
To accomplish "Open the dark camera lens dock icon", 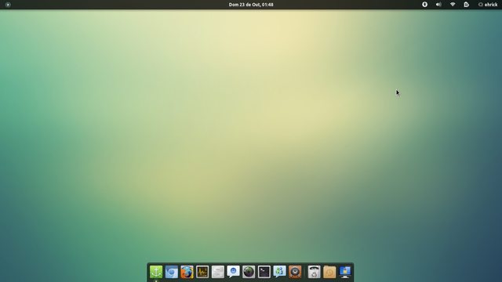I will pos(249,272).
